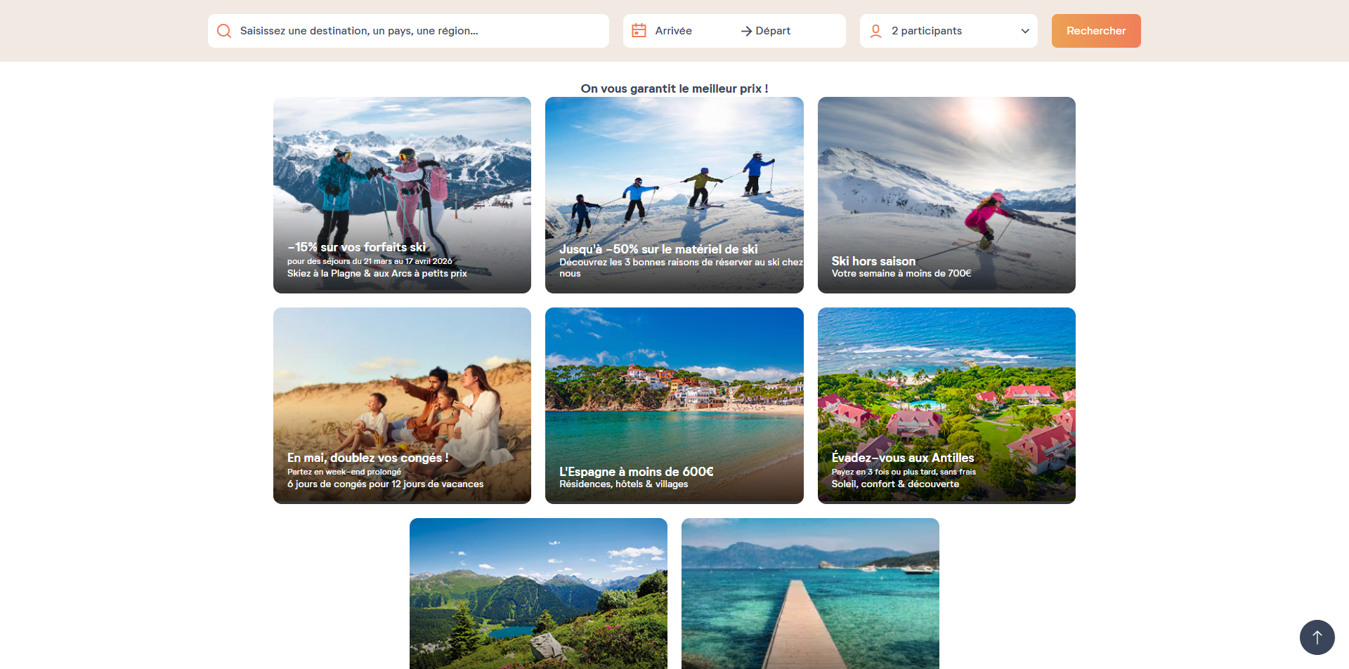The width and height of the screenshot is (1349, 669).
Task: Click the 'Résidences, hôtels & villages' text
Action: point(624,484)
